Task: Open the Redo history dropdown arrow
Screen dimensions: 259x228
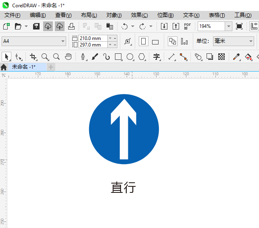Action: coord(151,26)
